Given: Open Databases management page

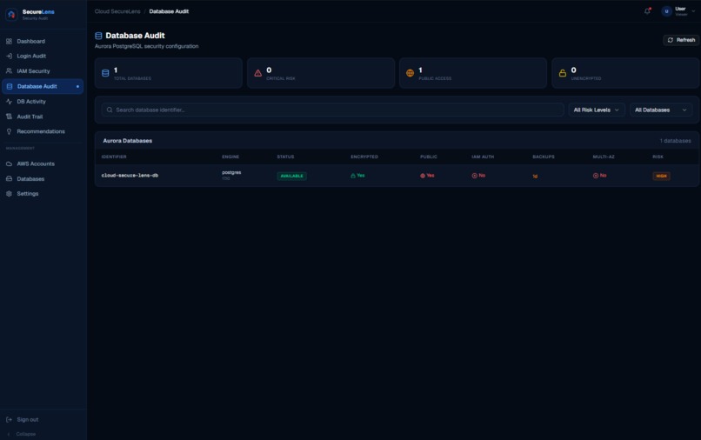Looking at the screenshot, I should click(x=43, y=179).
